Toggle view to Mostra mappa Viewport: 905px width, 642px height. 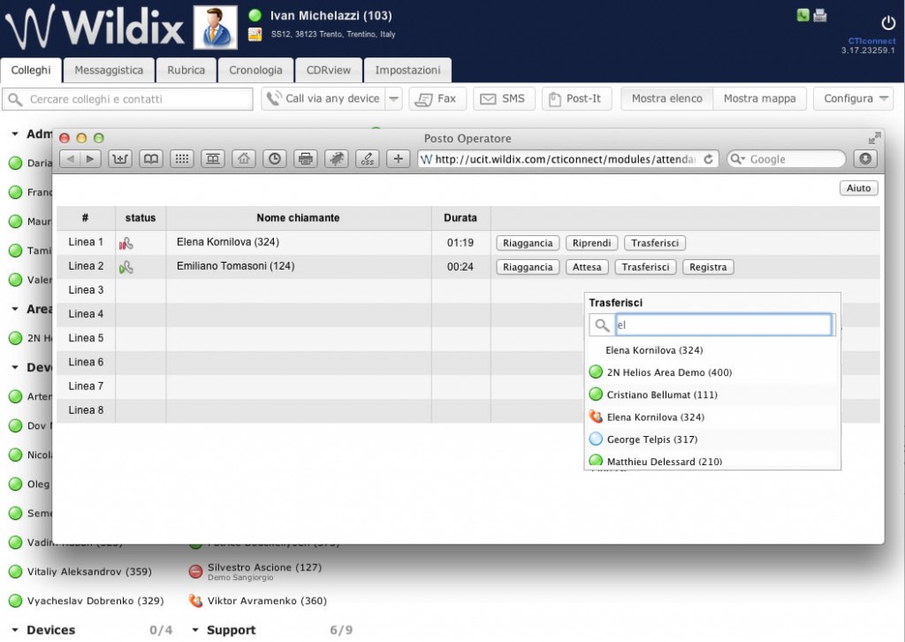(759, 98)
